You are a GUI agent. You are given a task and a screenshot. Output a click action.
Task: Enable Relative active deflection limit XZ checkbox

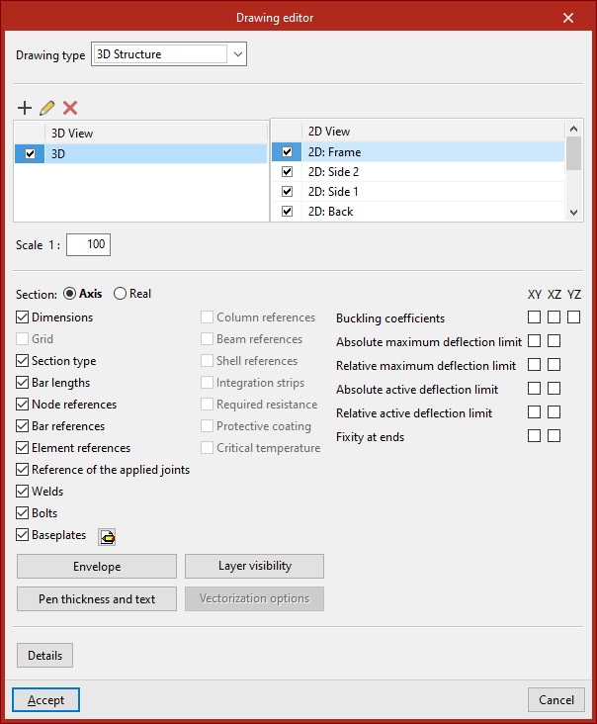pyautogui.click(x=554, y=411)
